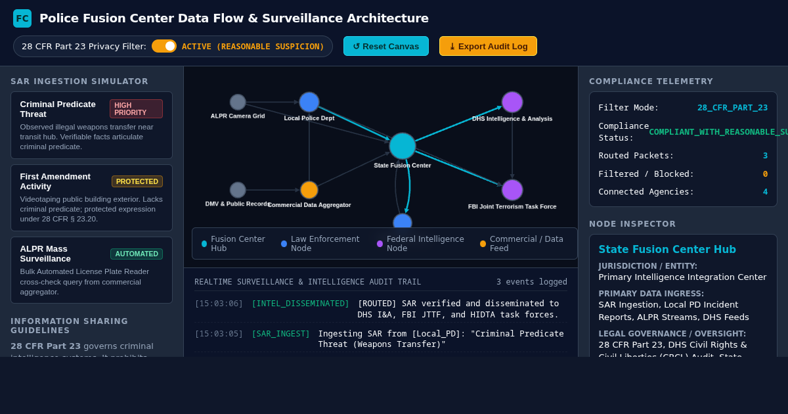Click the HIGH PRIORITY badge
788x414 pixels.
click(136, 108)
